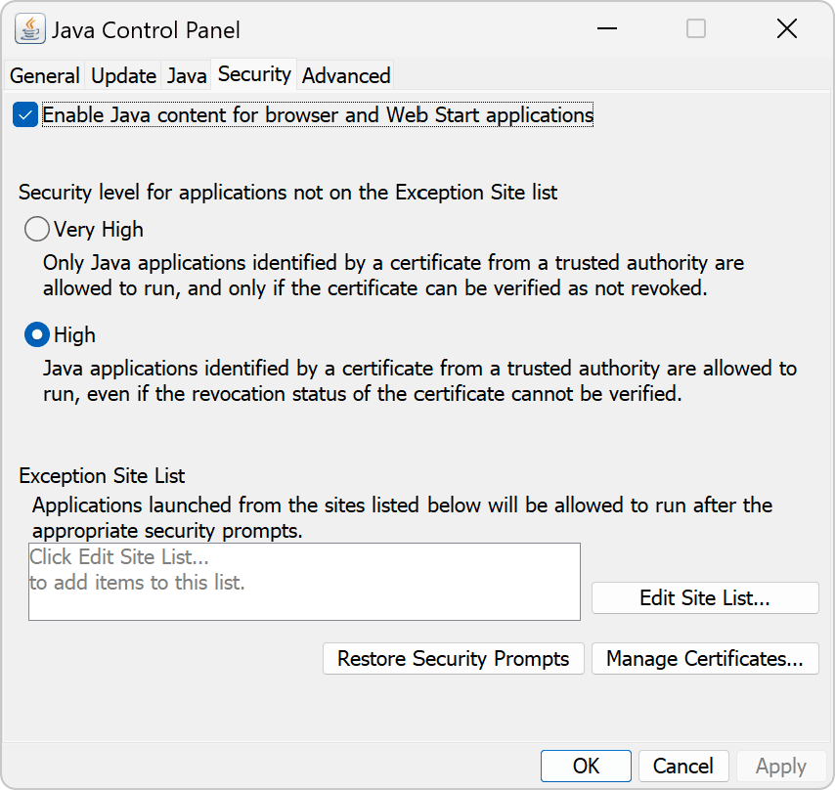Click the disabled maximize button
Screen dimensions: 835x790
click(696, 28)
